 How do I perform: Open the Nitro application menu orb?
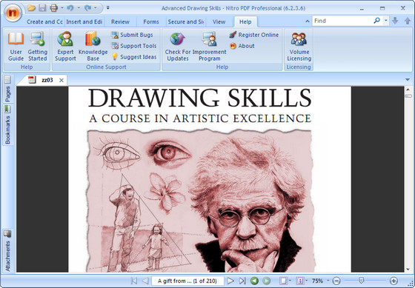(x=13, y=13)
